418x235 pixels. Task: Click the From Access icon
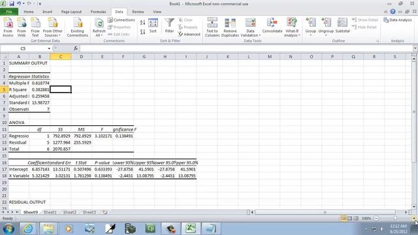[x=8, y=27]
